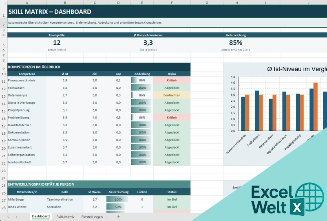Viewport: 327px width, 221px height.
Task: Select the Zusammenarbeit cell
Action: 27,147
